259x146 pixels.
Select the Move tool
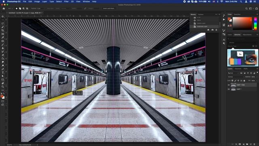(x=3, y=16)
